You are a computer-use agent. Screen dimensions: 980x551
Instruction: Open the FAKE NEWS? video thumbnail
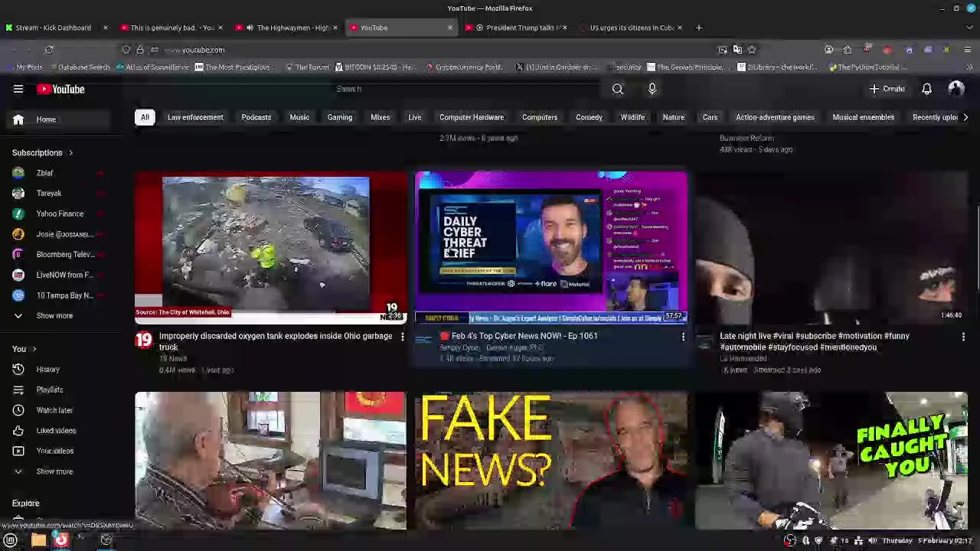(x=551, y=461)
